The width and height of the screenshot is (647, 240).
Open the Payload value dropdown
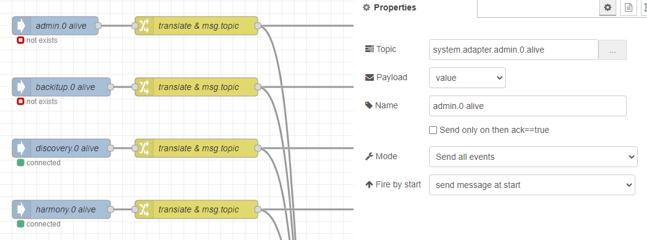(467, 78)
